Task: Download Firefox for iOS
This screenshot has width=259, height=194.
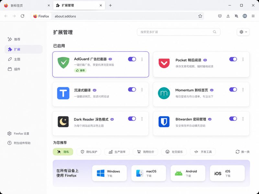Action: click(227, 173)
